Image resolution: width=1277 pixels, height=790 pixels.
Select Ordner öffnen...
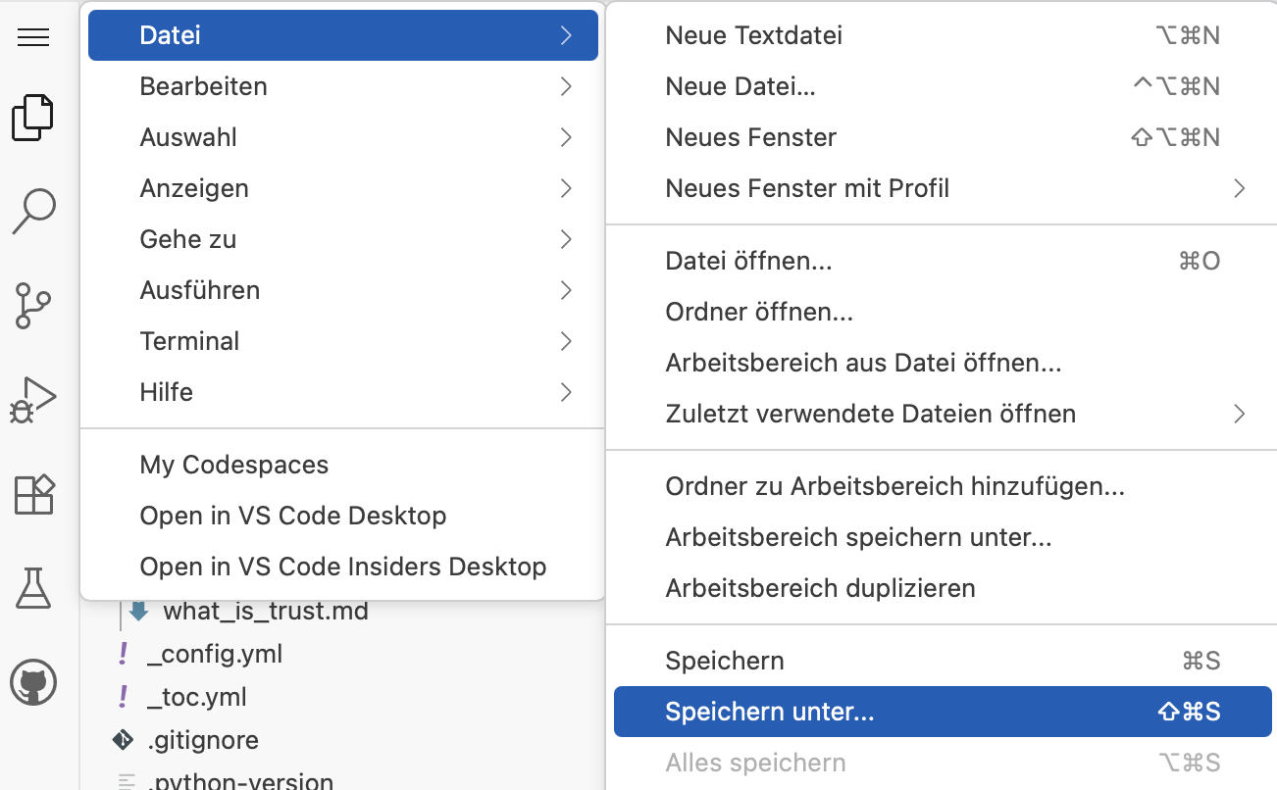(x=944, y=312)
